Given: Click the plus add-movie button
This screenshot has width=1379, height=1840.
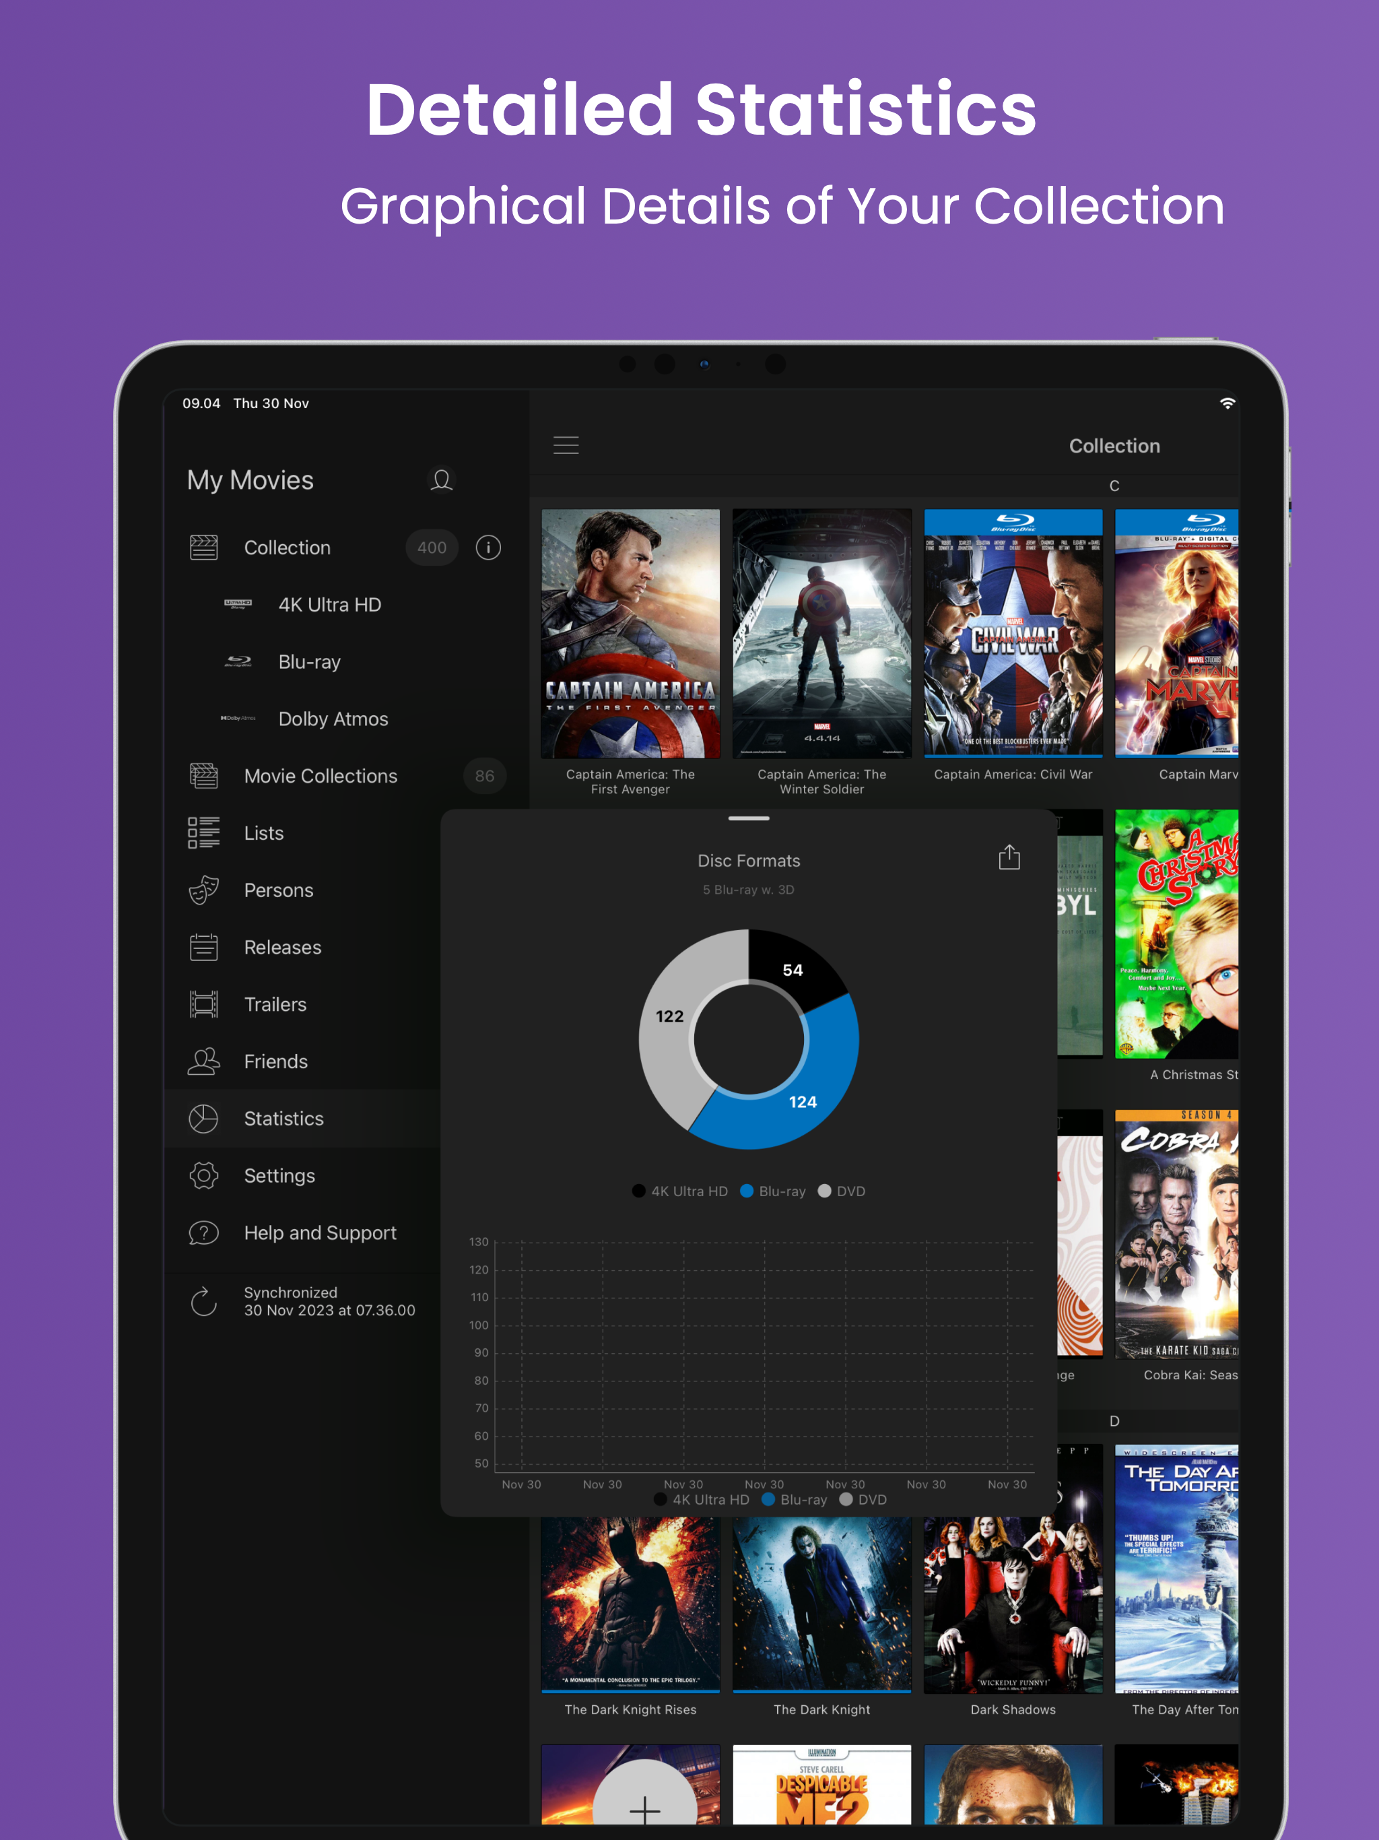Looking at the screenshot, I should (644, 1805).
